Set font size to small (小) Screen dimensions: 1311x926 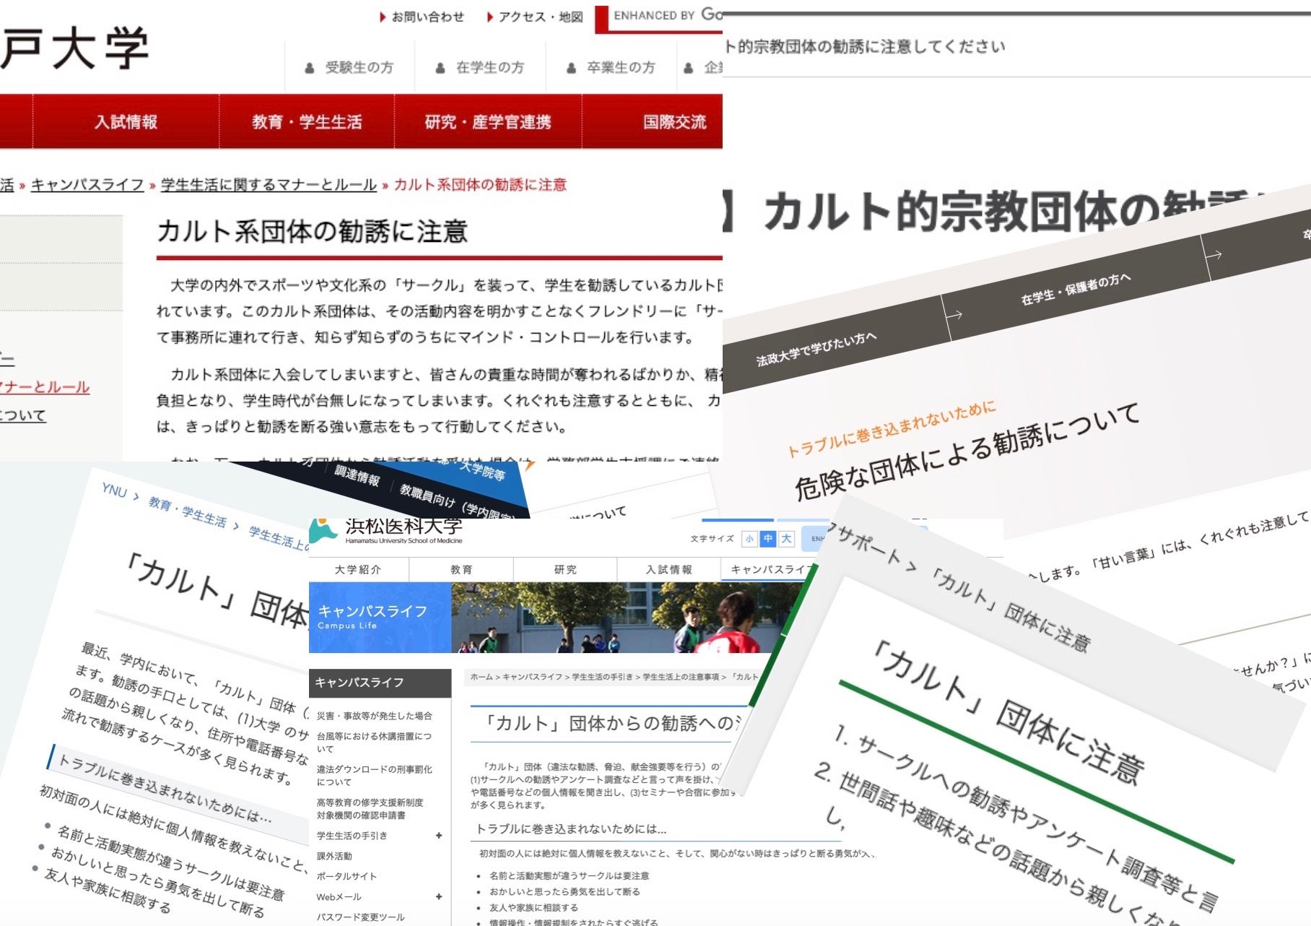(x=749, y=539)
